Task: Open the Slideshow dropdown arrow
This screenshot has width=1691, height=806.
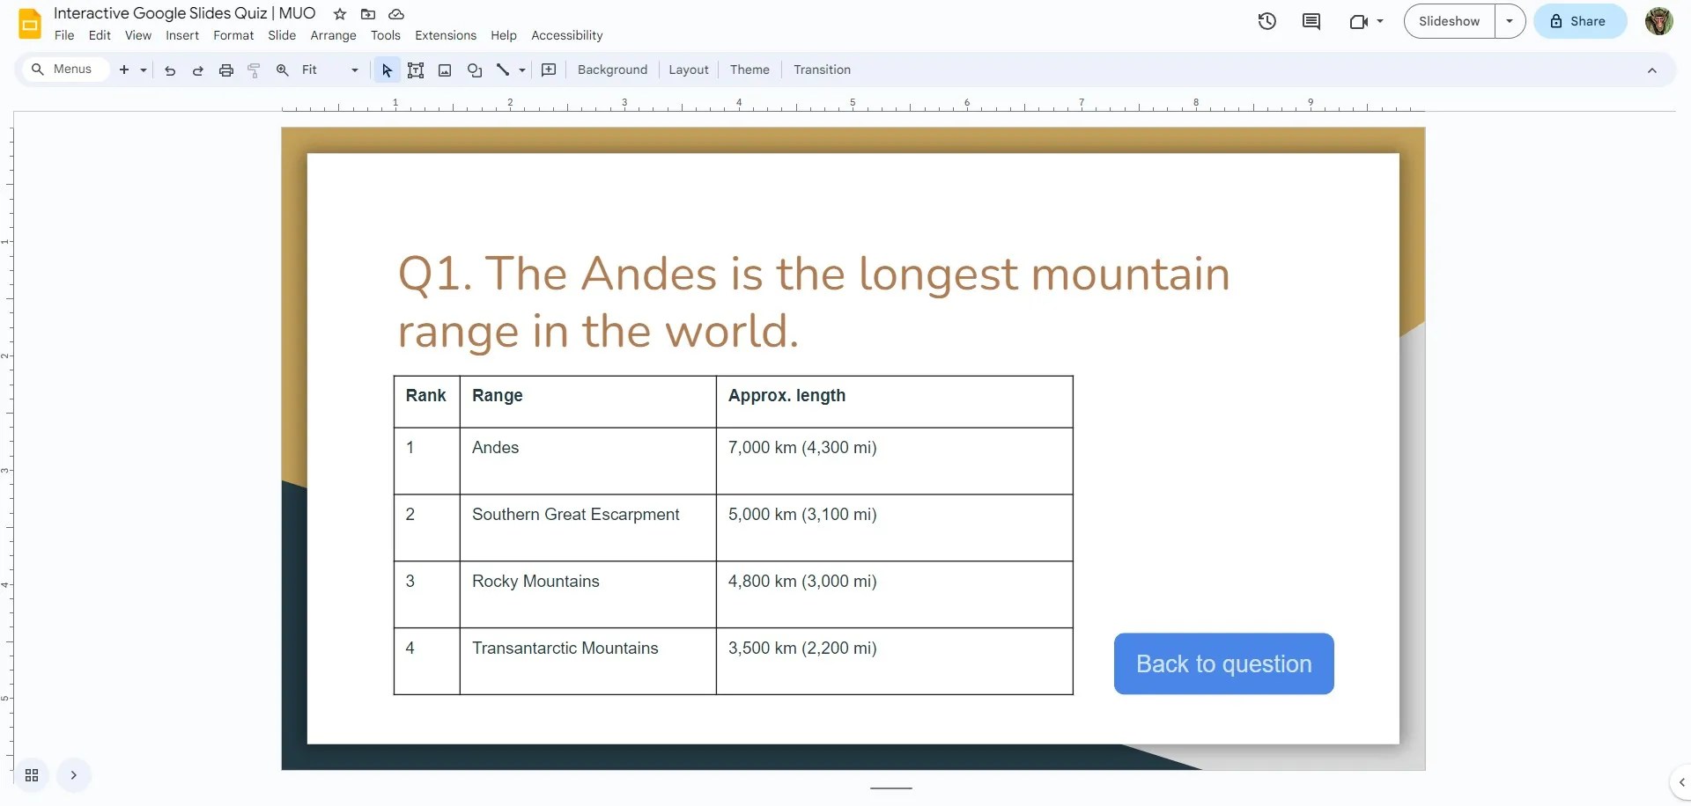Action: pos(1511,20)
